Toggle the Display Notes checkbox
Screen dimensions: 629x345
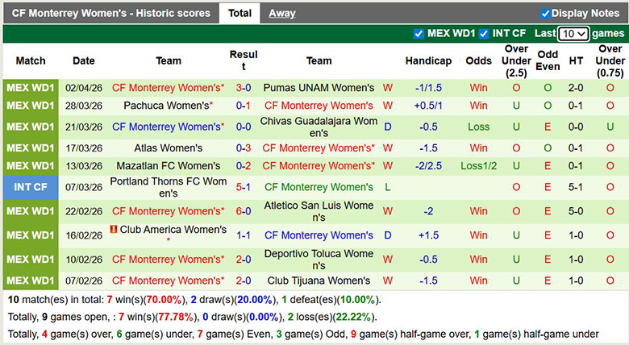pos(545,14)
